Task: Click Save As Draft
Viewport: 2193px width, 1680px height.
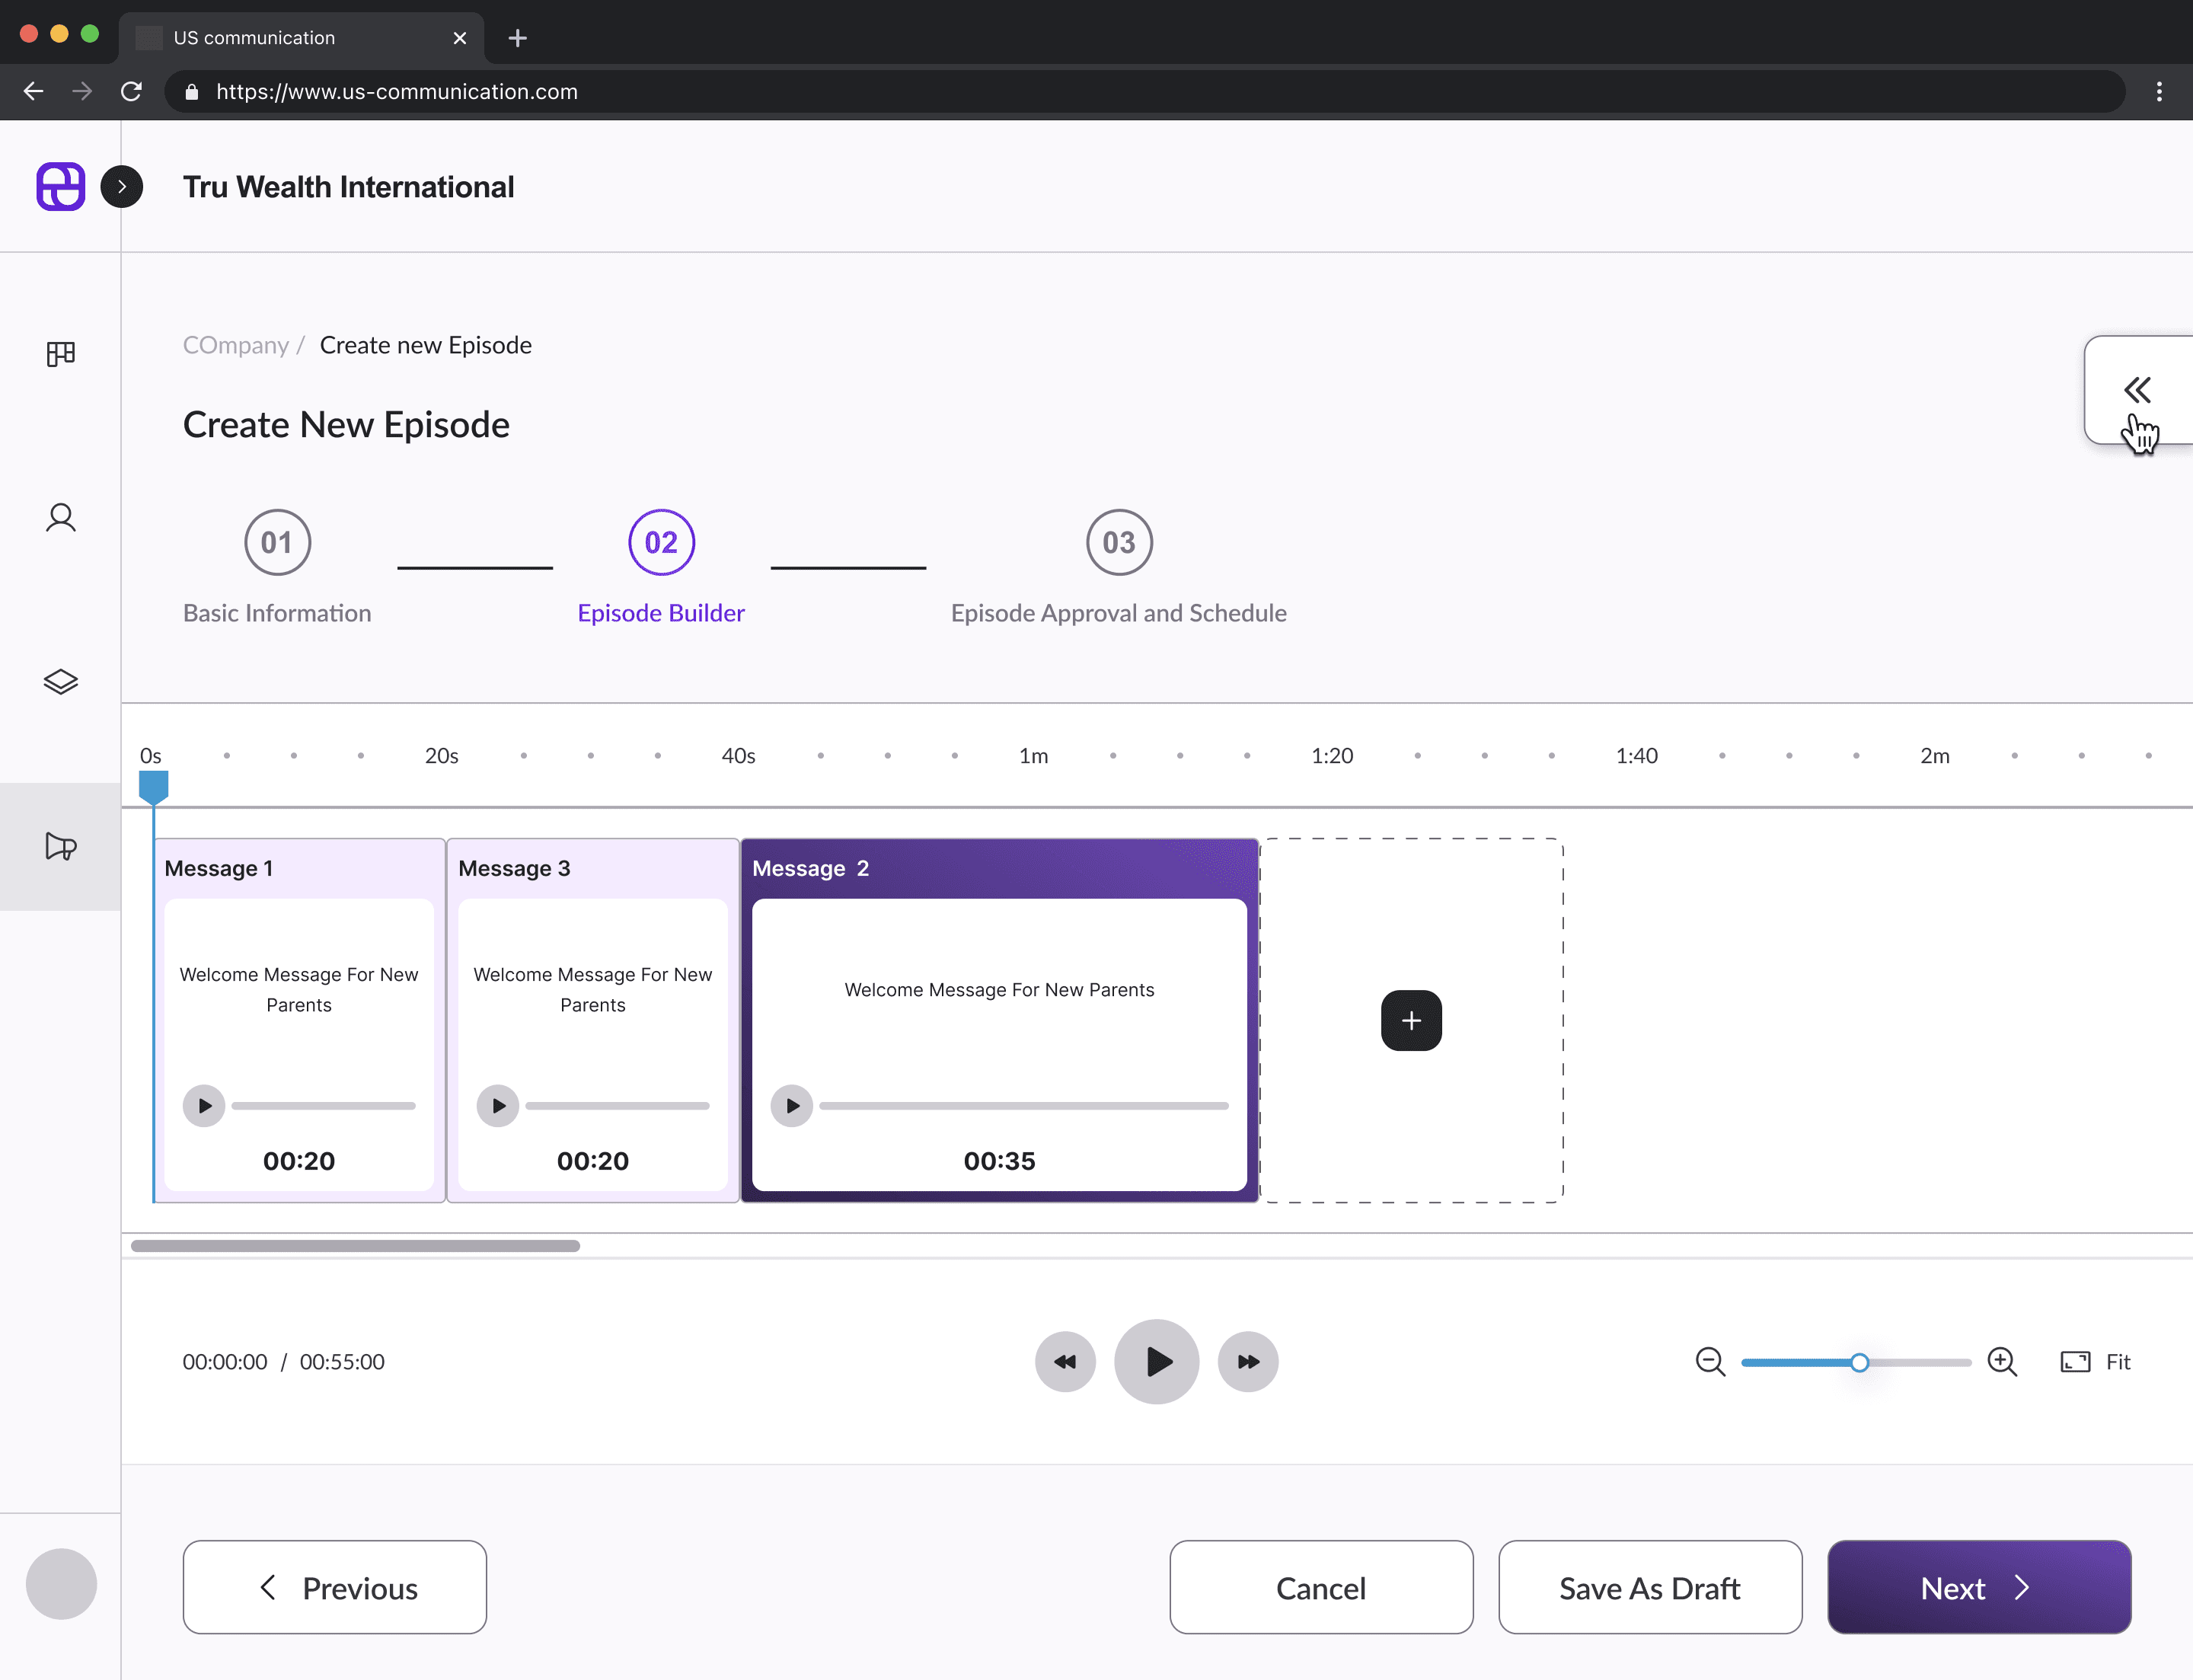Action: tap(1650, 1587)
